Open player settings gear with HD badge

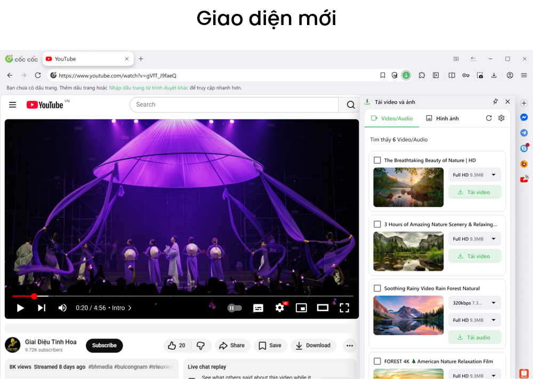[x=280, y=308]
